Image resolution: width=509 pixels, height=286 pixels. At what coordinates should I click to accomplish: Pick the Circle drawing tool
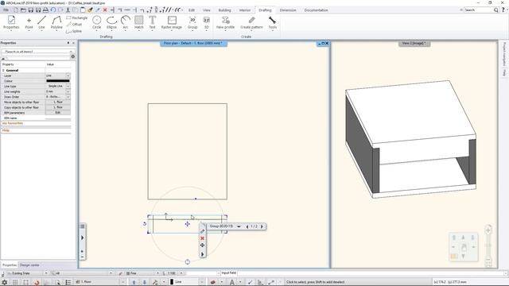(97, 22)
